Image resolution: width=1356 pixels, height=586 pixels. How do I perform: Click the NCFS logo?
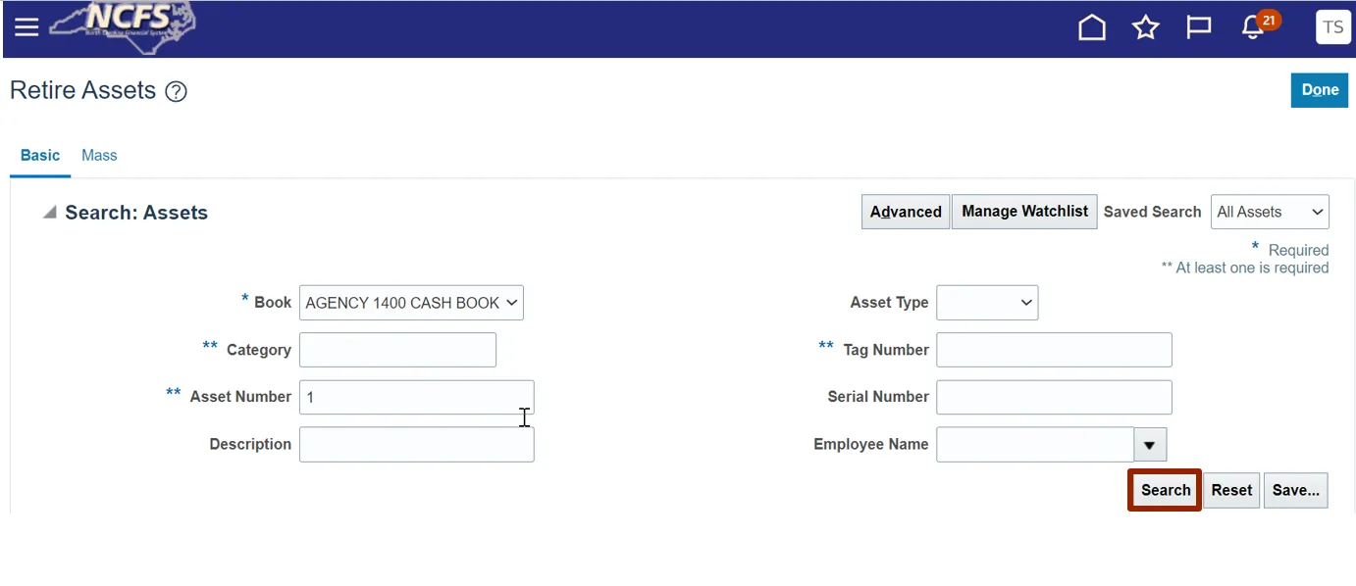[x=124, y=27]
